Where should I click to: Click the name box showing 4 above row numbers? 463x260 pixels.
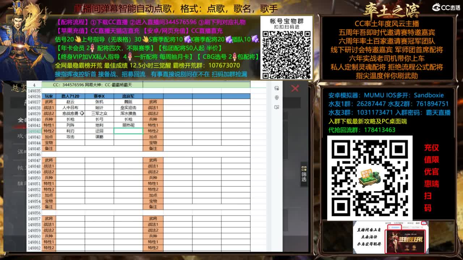click(x=34, y=84)
